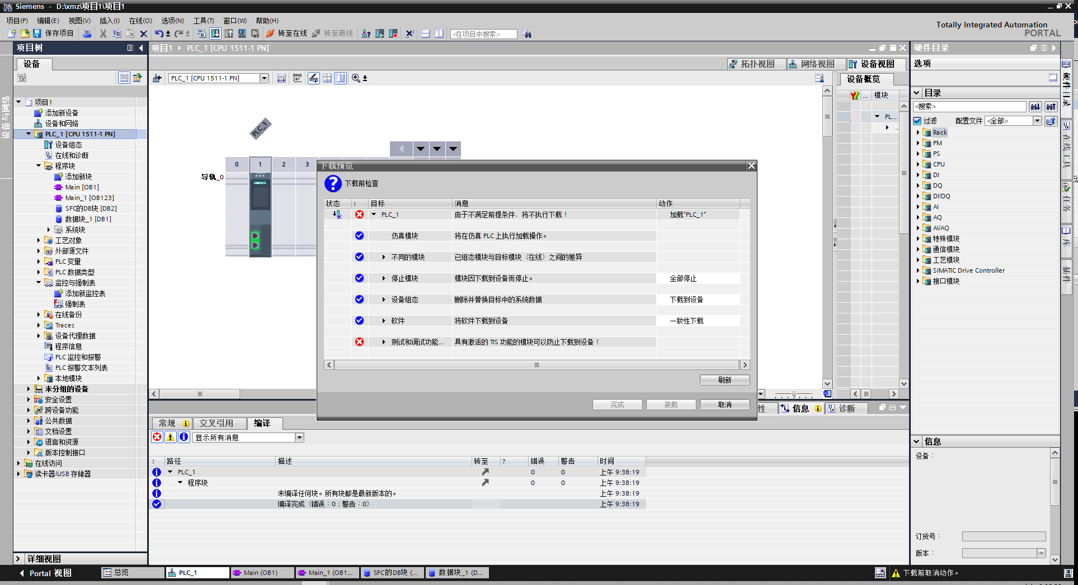Click the Cut scissors icon in toolbar
Image resolution: width=1078 pixels, height=585 pixels.
(103, 34)
